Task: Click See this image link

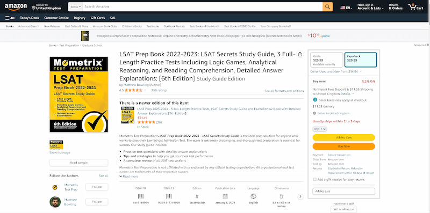Action: pyautogui.click(x=60, y=153)
